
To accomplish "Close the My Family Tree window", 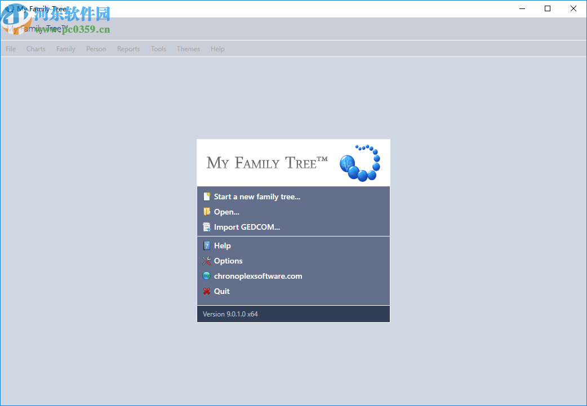I will [573, 8].
